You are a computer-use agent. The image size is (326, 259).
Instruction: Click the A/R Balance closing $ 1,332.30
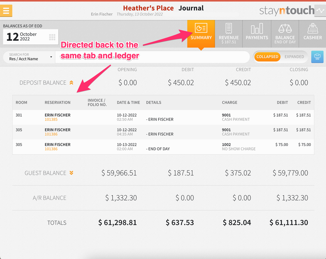(x=292, y=198)
